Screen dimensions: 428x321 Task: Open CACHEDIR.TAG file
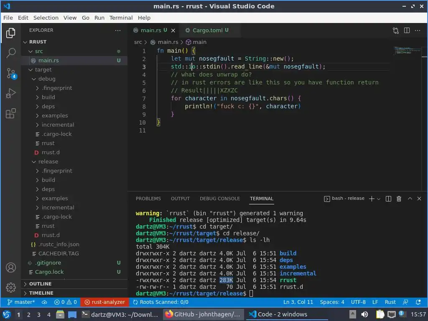point(74,254)
